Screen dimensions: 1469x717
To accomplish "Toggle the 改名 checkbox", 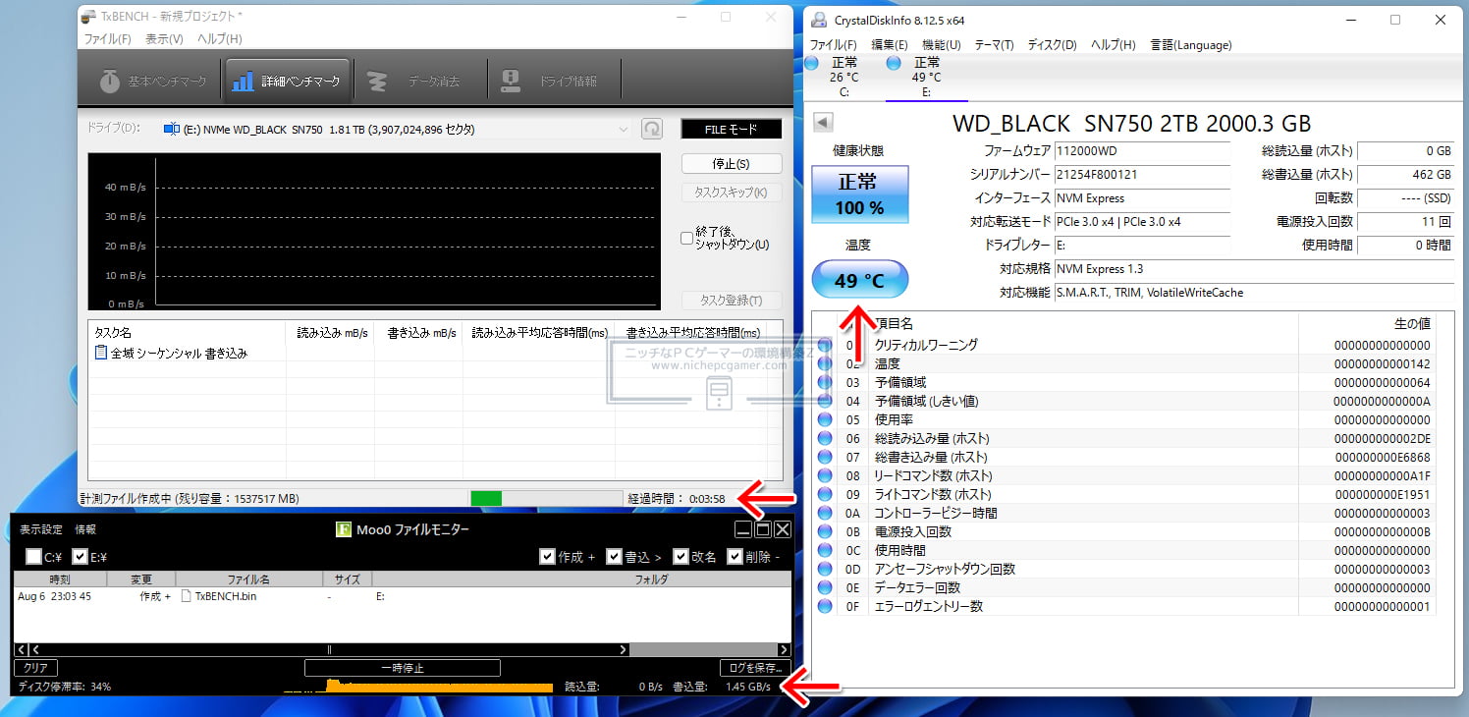I will [680, 557].
